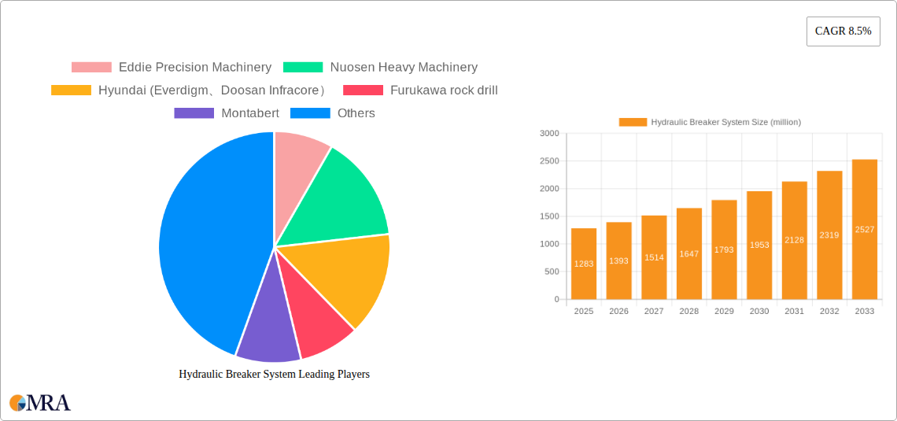
Task: Click the Eddie Precision Machinery legend label
Action: pyautogui.click(x=195, y=68)
